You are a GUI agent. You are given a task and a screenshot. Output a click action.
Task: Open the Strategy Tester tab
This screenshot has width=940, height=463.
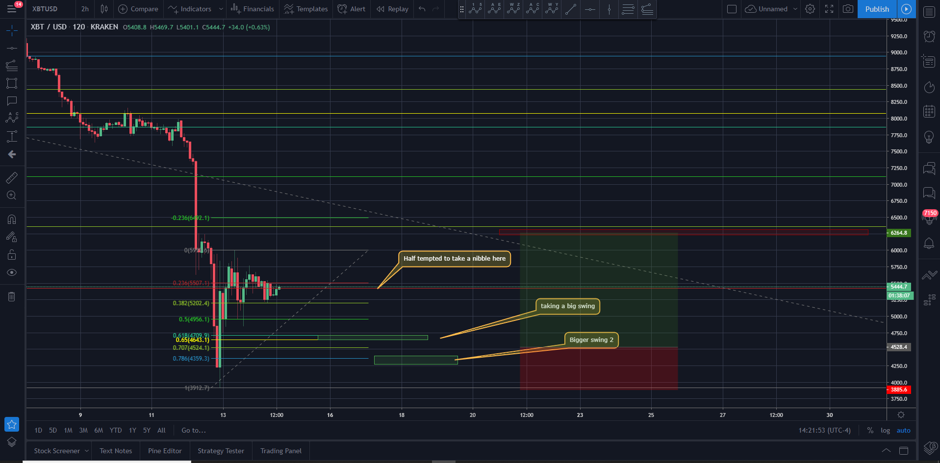[x=221, y=451]
